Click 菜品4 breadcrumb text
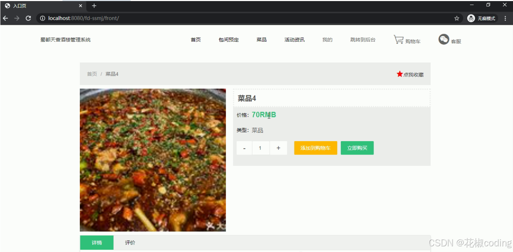This screenshot has height=252, width=513. point(112,74)
